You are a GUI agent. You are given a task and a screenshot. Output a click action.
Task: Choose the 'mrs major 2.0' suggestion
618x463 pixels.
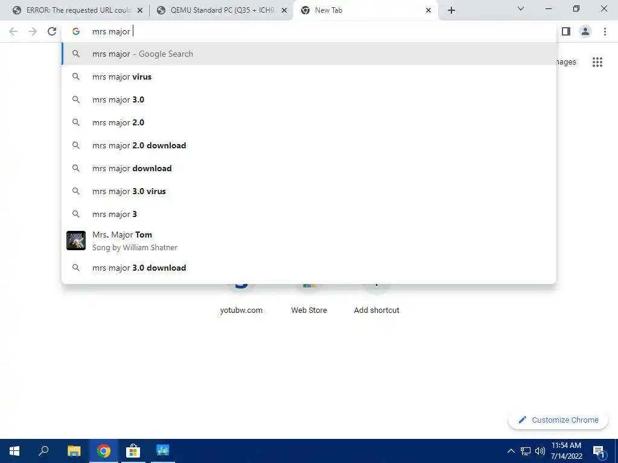309,122
